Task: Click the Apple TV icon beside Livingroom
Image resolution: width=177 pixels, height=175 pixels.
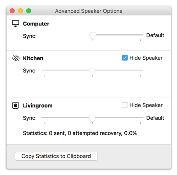Action: (x=16, y=105)
